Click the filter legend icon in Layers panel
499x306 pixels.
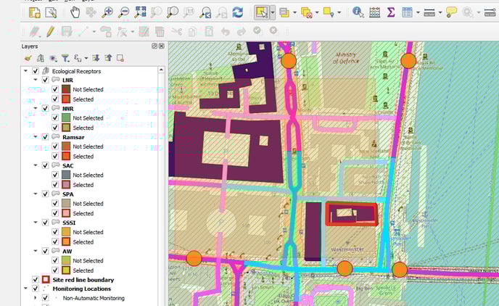pos(65,58)
